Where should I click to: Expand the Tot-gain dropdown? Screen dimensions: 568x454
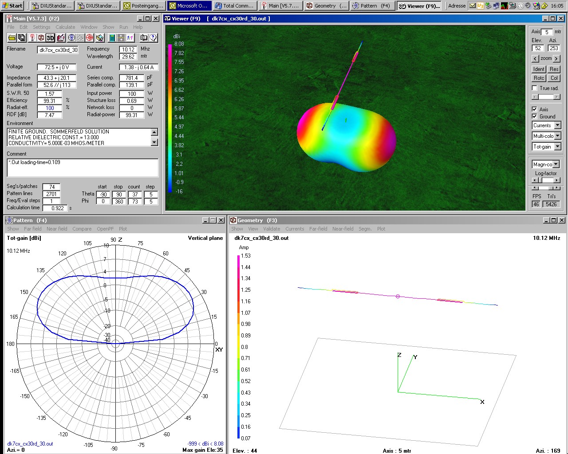pos(558,147)
